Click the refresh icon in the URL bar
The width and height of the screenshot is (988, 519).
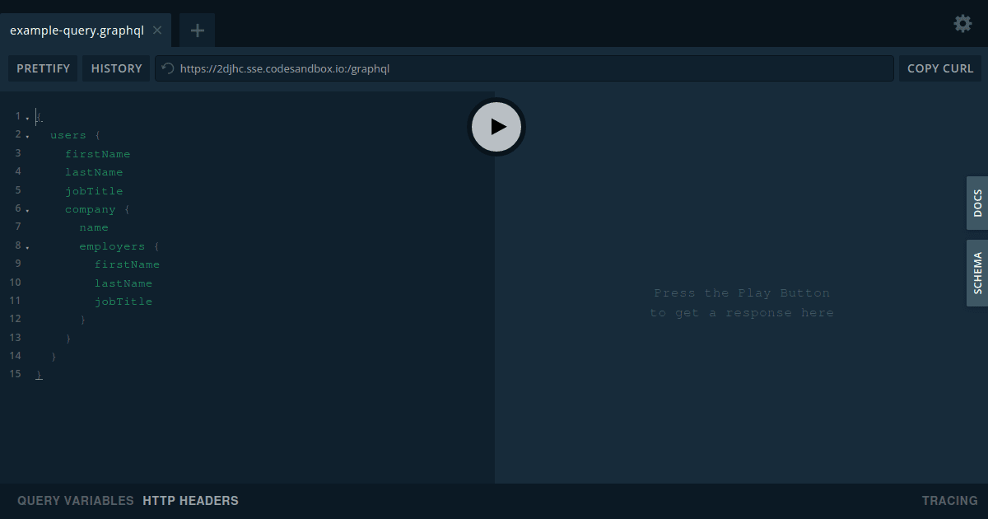point(167,68)
